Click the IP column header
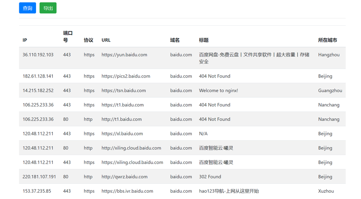Image resolution: width=361 pixels, height=199 pixels. pyautogui.click(x=25, y=40)
